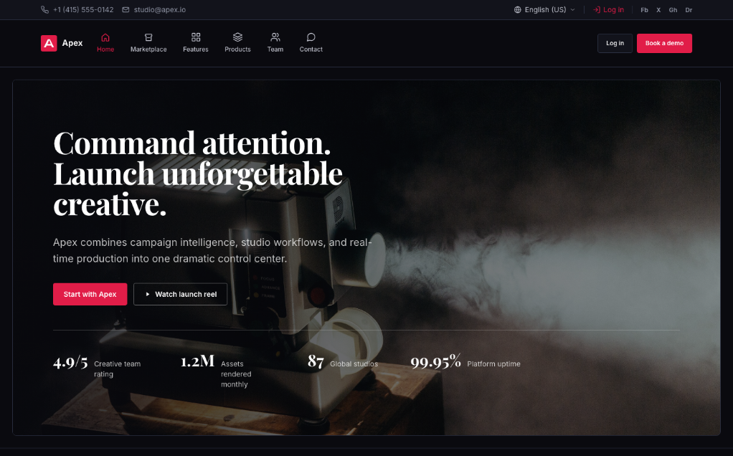Open the Fb social link
The image size is (733, 456).
click(644, 10)
